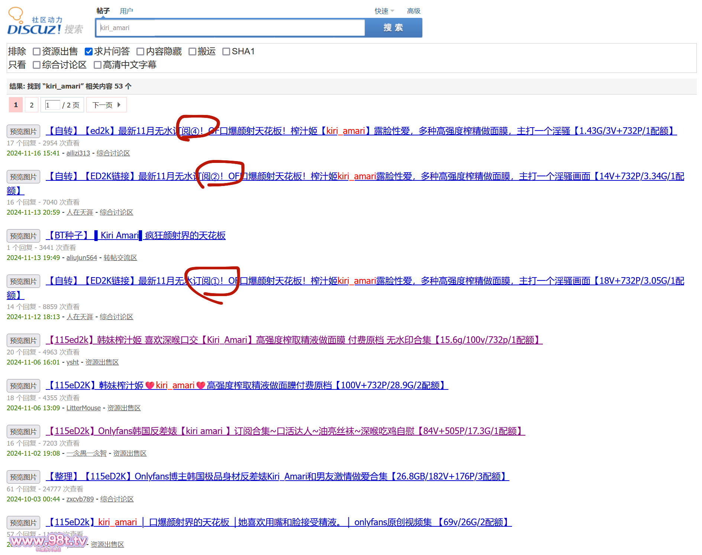
Task: Select page 1 in pagination
Action: (16, 105)
